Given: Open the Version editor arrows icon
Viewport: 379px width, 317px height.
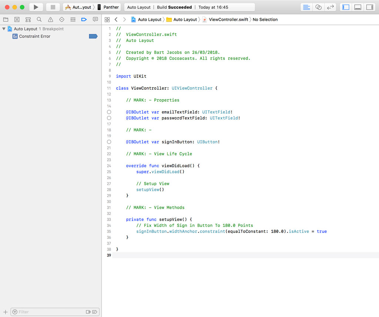Looking at the screenshot, I should tap(329, 7).
